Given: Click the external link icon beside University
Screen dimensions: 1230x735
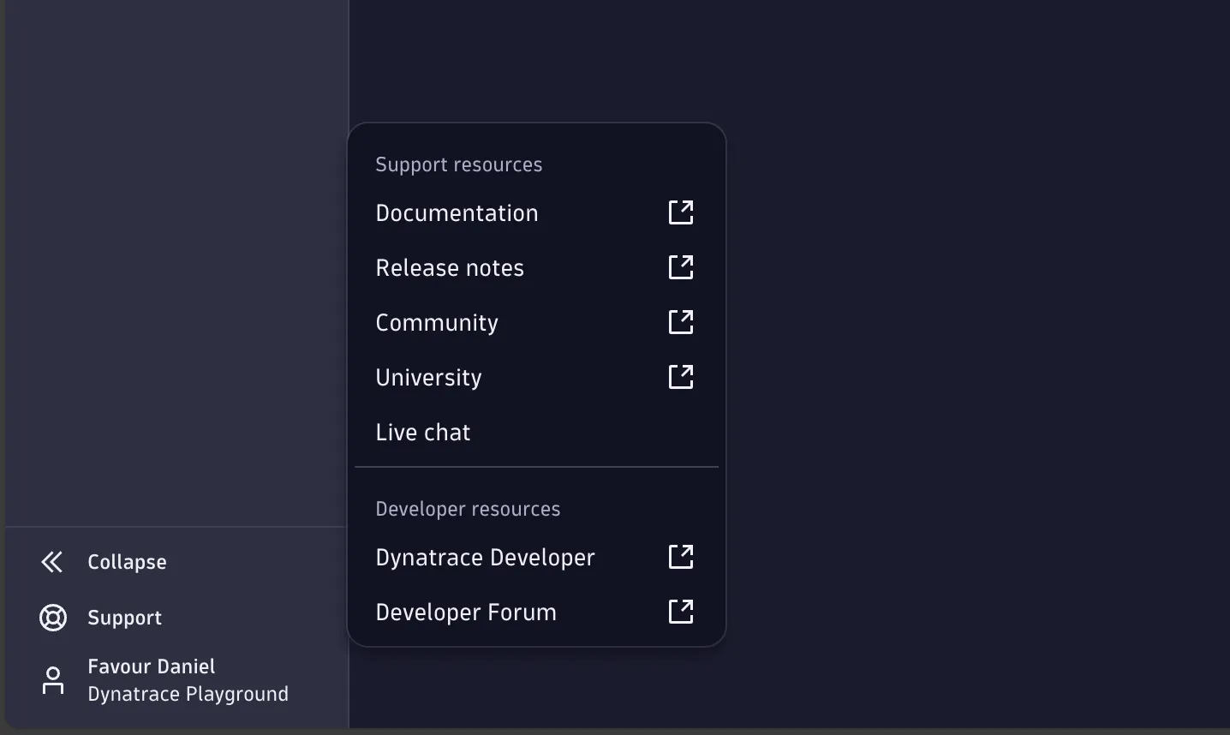Looking at the screenshot, I should 681,377.
